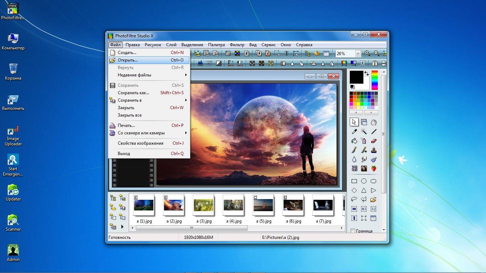This screenshot has width=486, height=273.
Task: Open the Выделение menu
Action: pyautogui.click(x=192, y=45)
